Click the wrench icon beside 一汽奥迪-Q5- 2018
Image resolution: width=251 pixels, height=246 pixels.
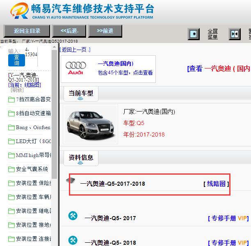tap(73, 240)
